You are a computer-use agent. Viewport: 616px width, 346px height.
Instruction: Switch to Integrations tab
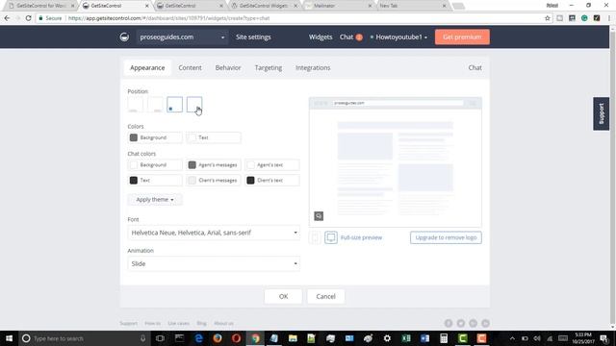(313, 67)
